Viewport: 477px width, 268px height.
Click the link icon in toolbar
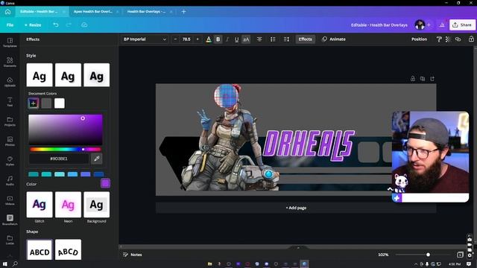[x=458, y=39]
